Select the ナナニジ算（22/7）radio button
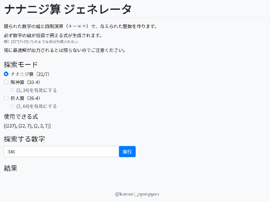Viewport: 270px width, 202px height. (x=6, y=74)
